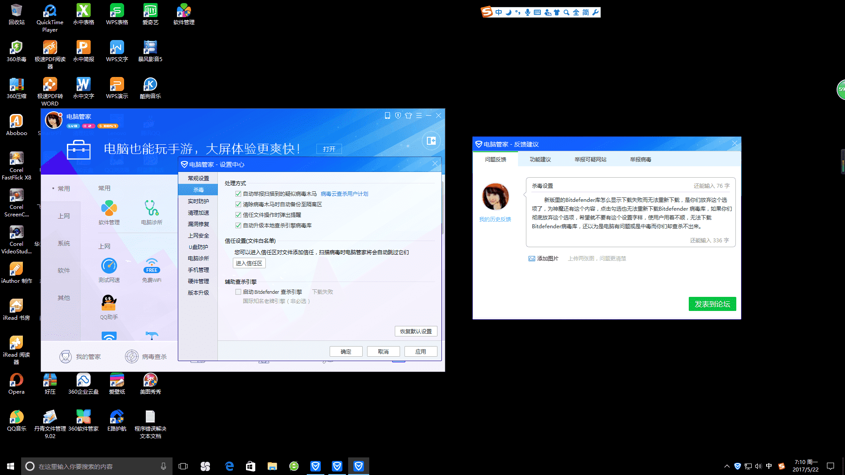This screenshot has height=475, width=845.
Task: Switch to the 功能建议 tab
Action: click(540, 159)
